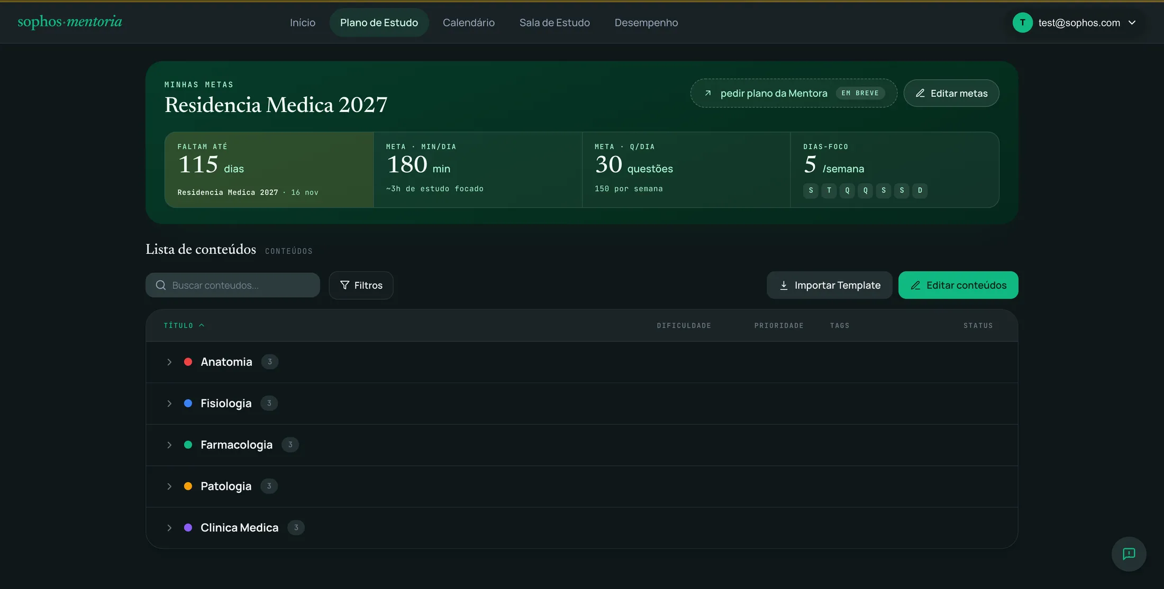Click the Anatomia title text
Viewport: 1164px width, 589px height.
[226, 362]
